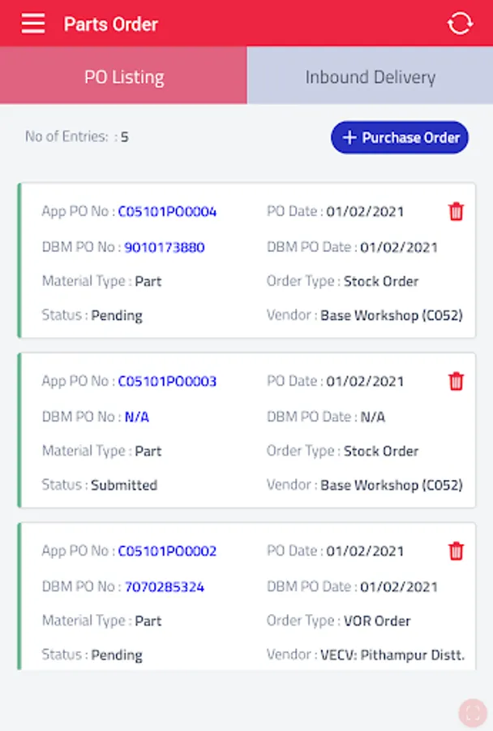
Task: Delete purchase order C05101PO0003
Action: pos(457,381)
